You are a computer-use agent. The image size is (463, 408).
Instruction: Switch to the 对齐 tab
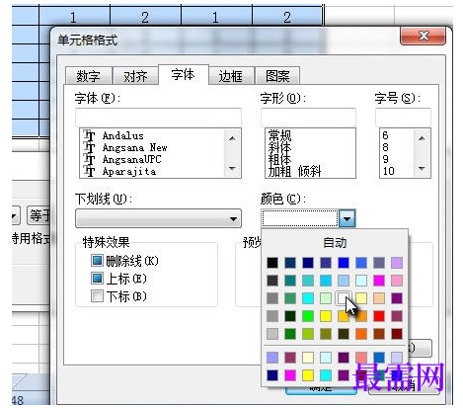pyautogui.click(x=135, y=76)
